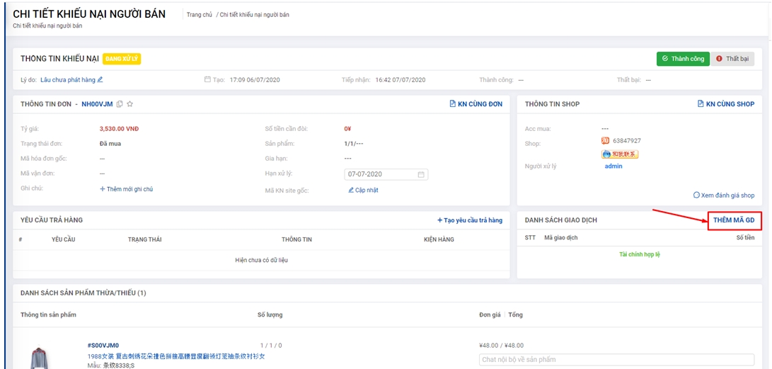Screen dimensions: 772x369
Task: Click the admin handler link
Action: [613, 166]
